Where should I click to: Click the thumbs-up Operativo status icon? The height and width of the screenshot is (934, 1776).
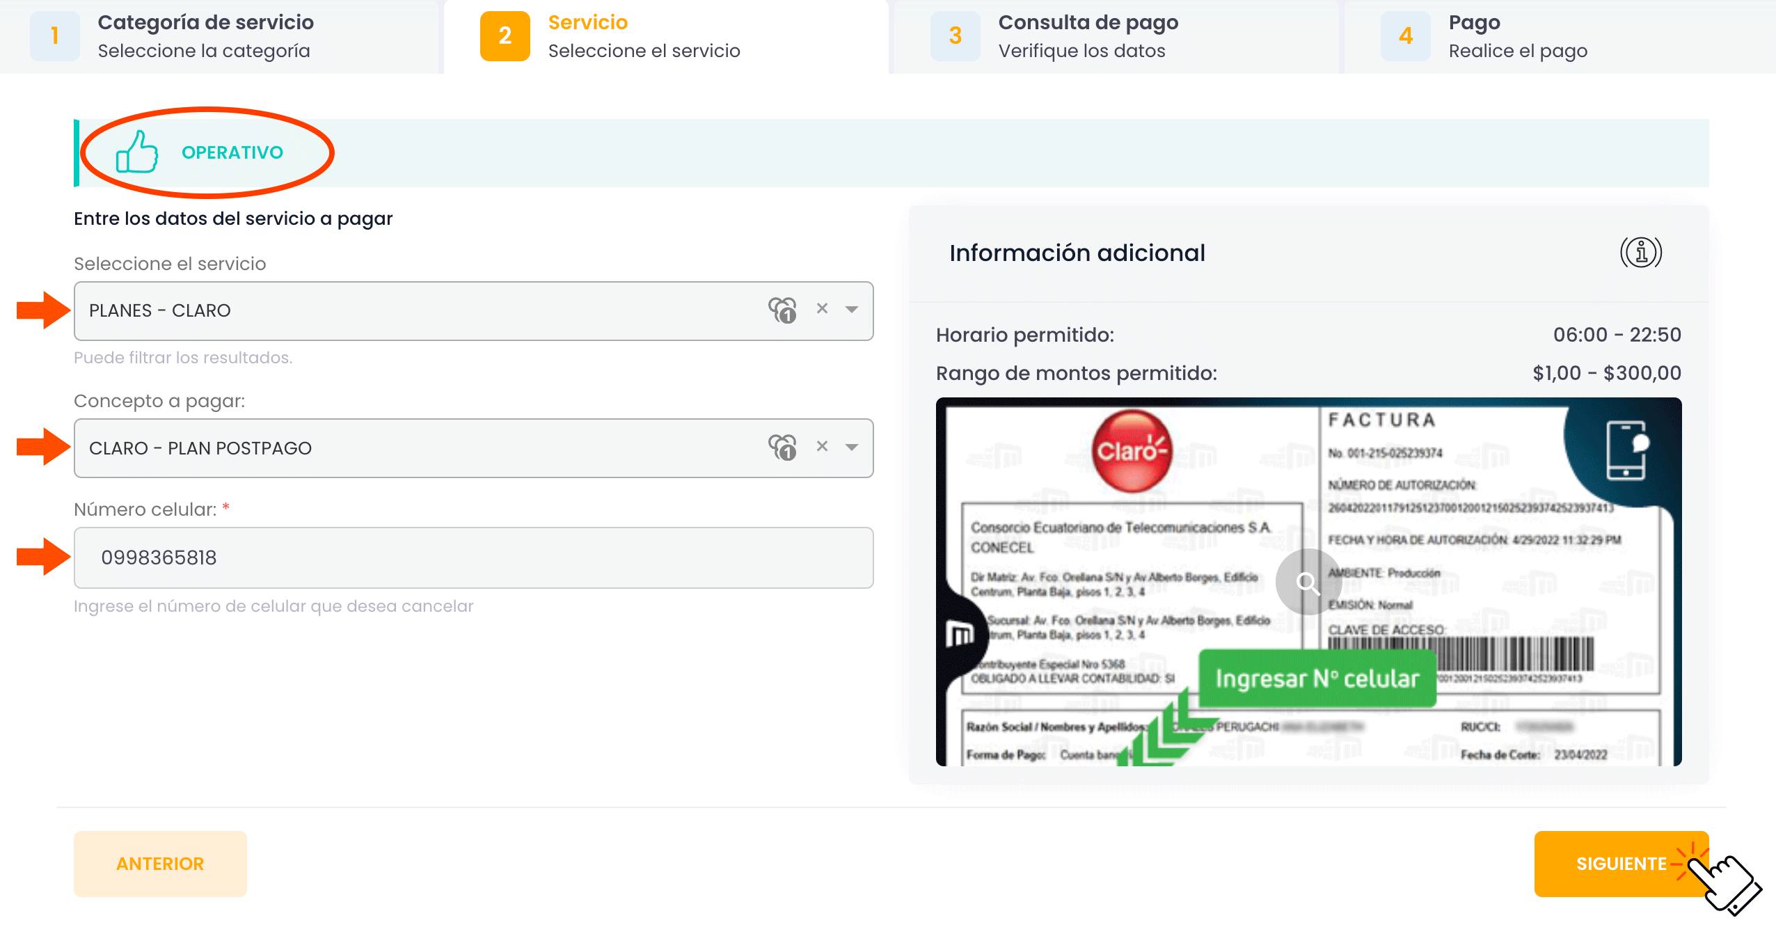(137, 152)
